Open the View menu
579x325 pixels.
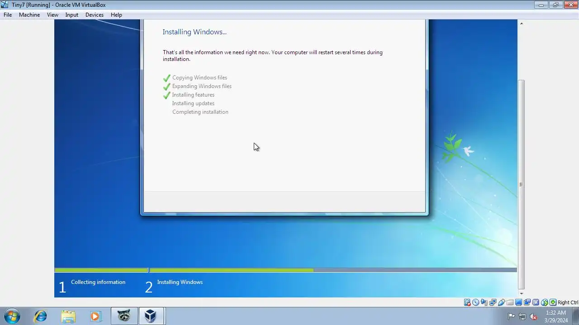(52, 15)
